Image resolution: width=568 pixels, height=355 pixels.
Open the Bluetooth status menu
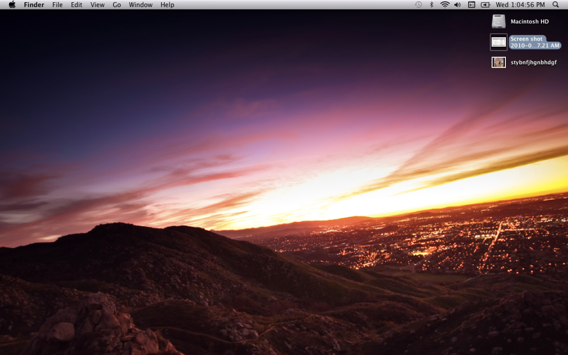432,4
